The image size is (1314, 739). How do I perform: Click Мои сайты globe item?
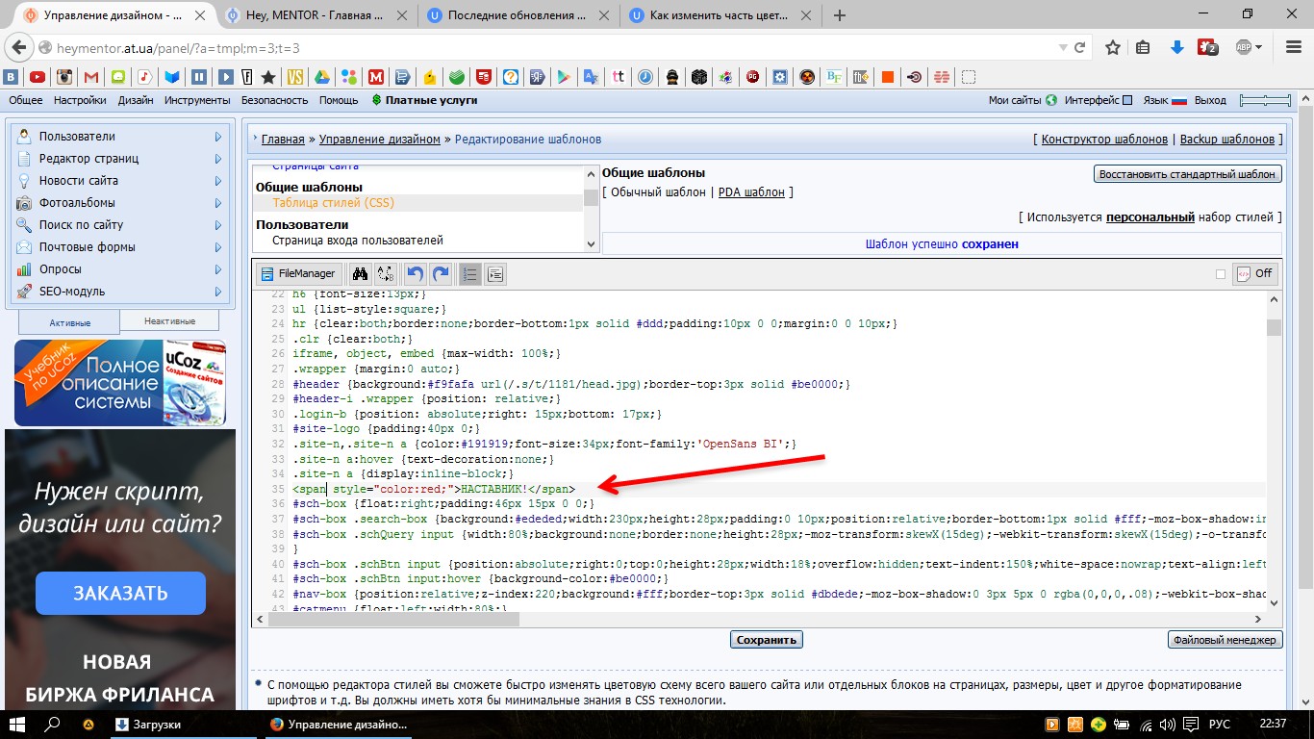click(1023, 100)
